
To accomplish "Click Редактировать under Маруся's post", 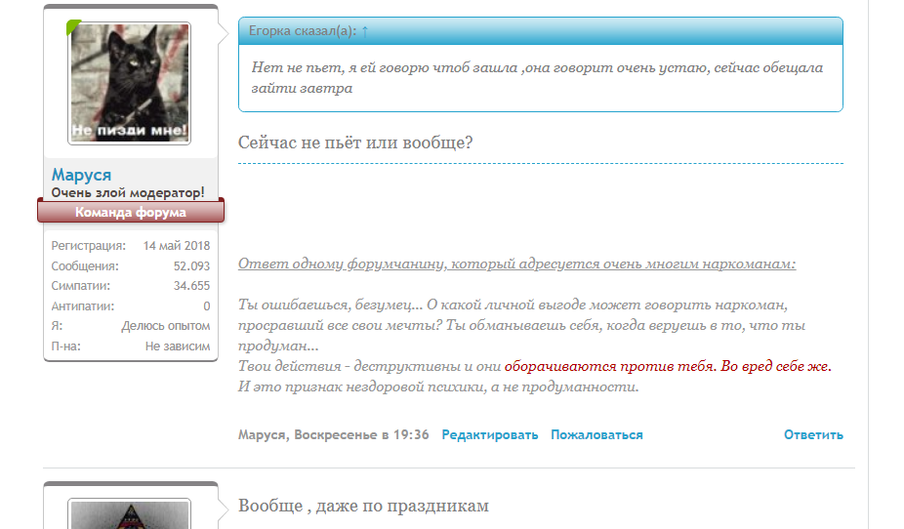I will [x=489, y=435].
